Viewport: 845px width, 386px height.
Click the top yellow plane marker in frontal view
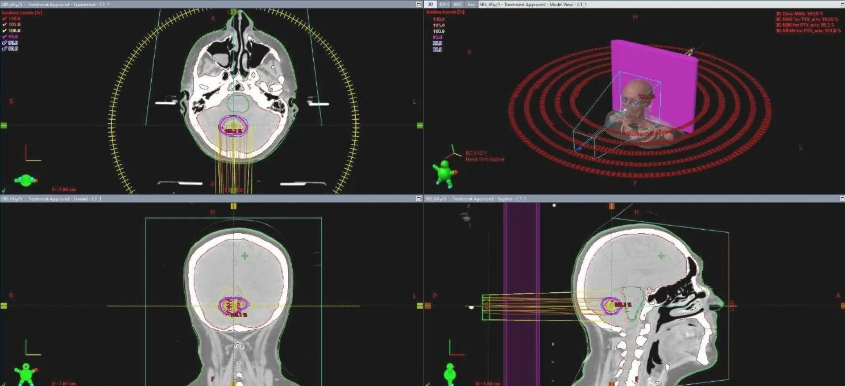(233, 206)
